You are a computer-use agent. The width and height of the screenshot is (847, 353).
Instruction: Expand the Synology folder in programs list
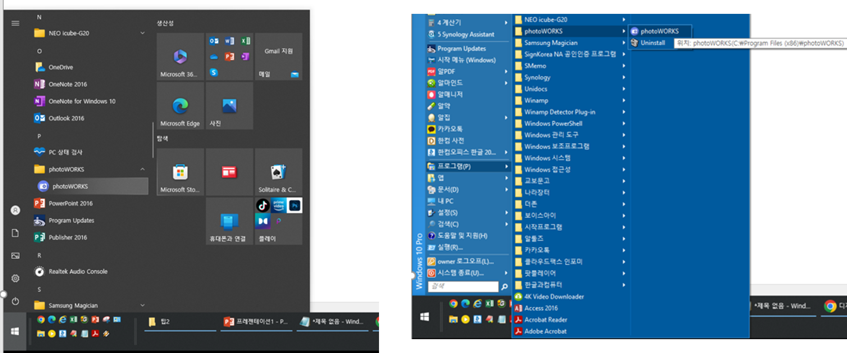coord(570,78)
